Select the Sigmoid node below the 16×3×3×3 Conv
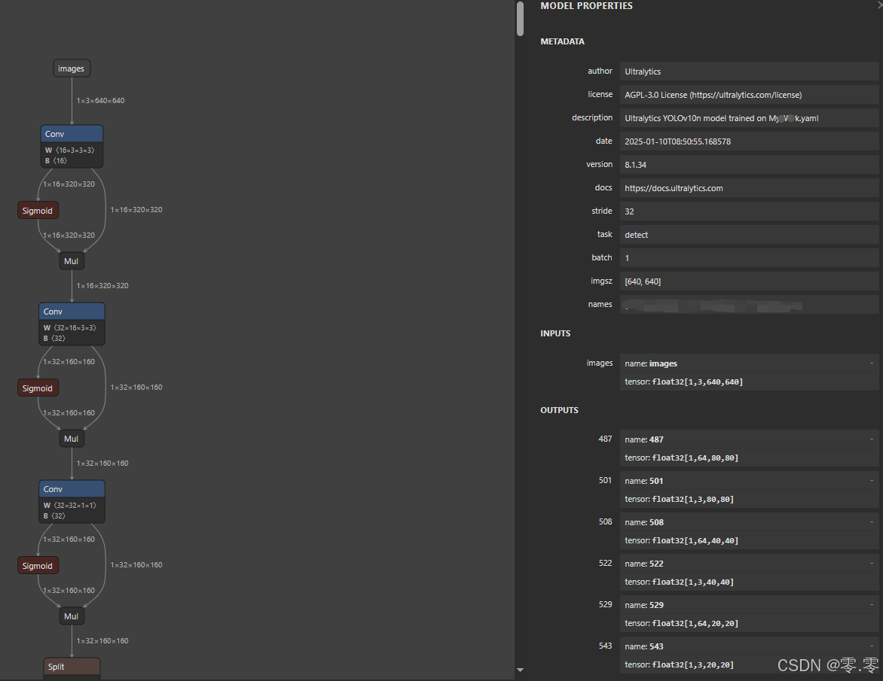This screenshot has width=883, height=681. pos(38,210)
